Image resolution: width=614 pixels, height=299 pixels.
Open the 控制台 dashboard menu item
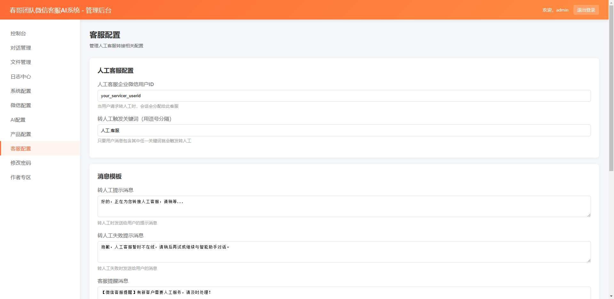point(18,34)
